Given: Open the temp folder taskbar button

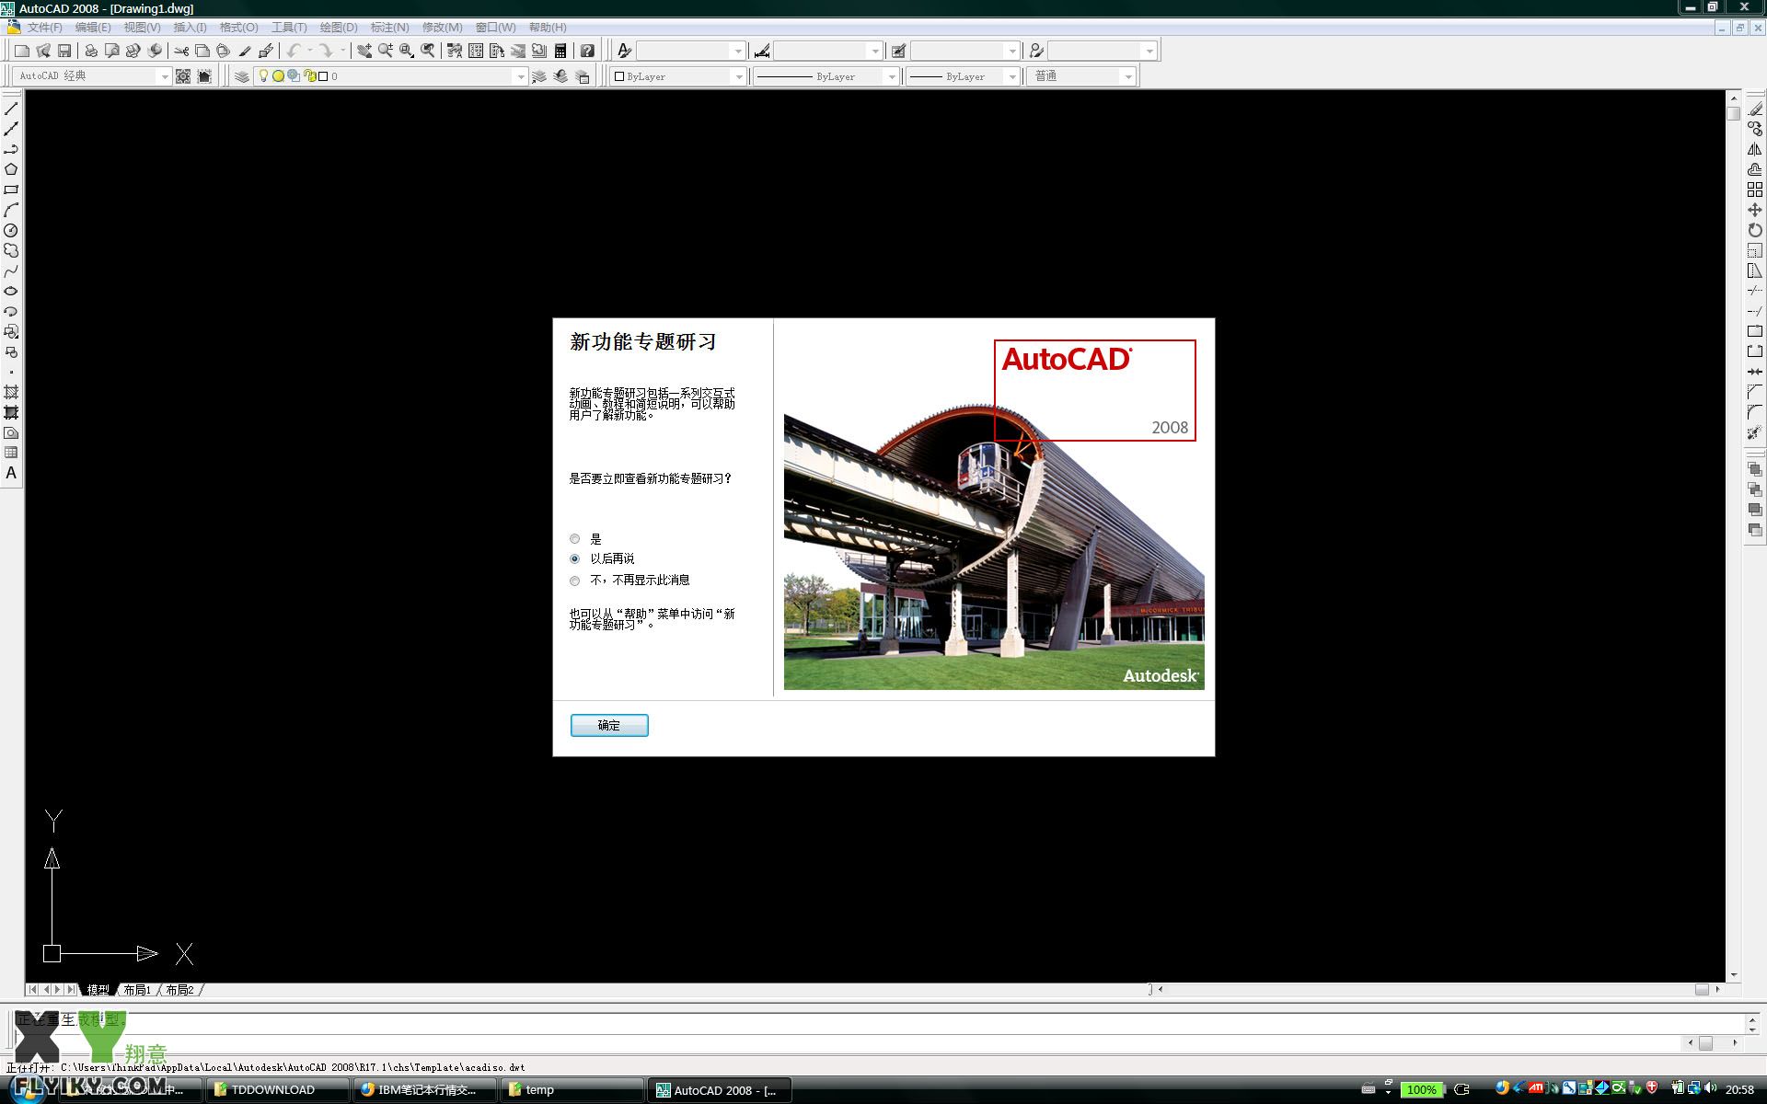Looking at the screenshot, I should pos(572,1089).
